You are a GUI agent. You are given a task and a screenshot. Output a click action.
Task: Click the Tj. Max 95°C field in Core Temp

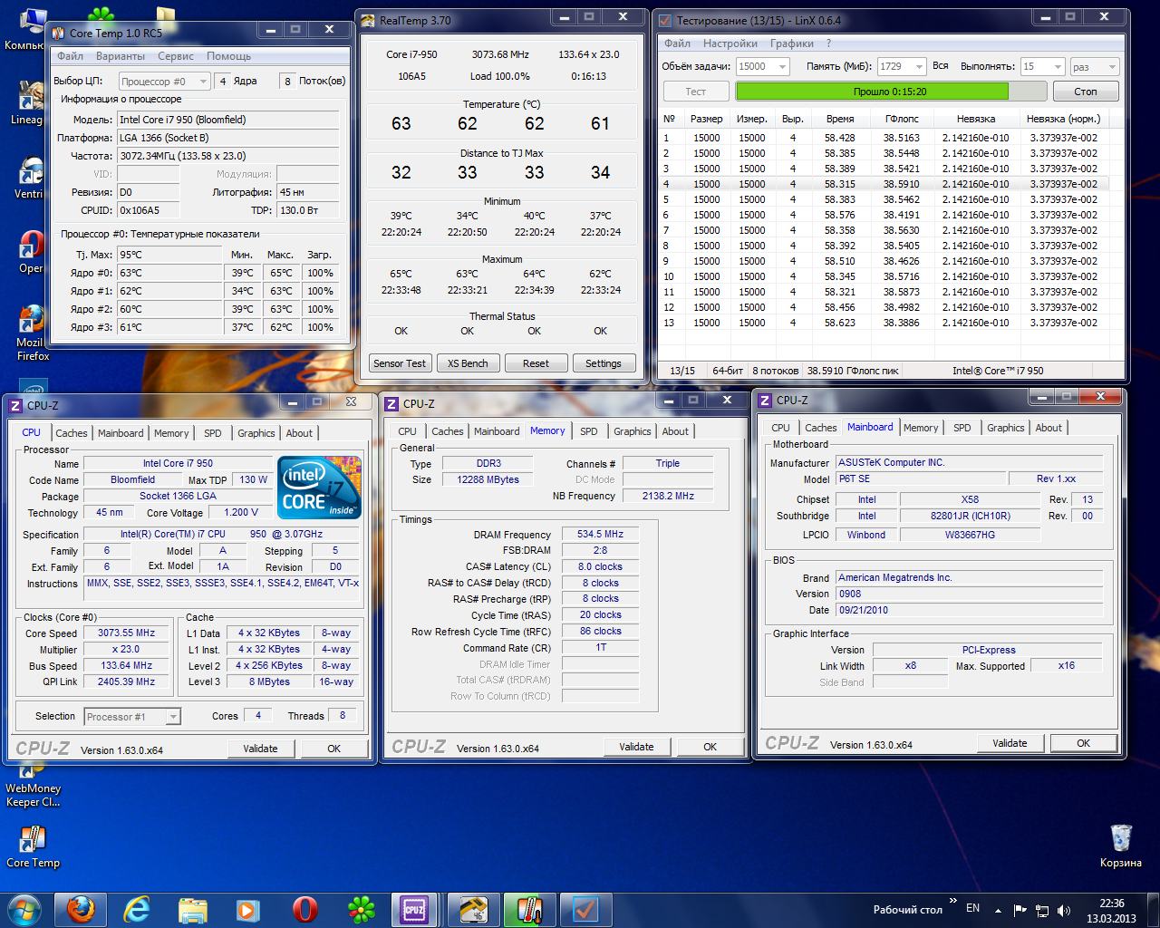tap(169, 255)
